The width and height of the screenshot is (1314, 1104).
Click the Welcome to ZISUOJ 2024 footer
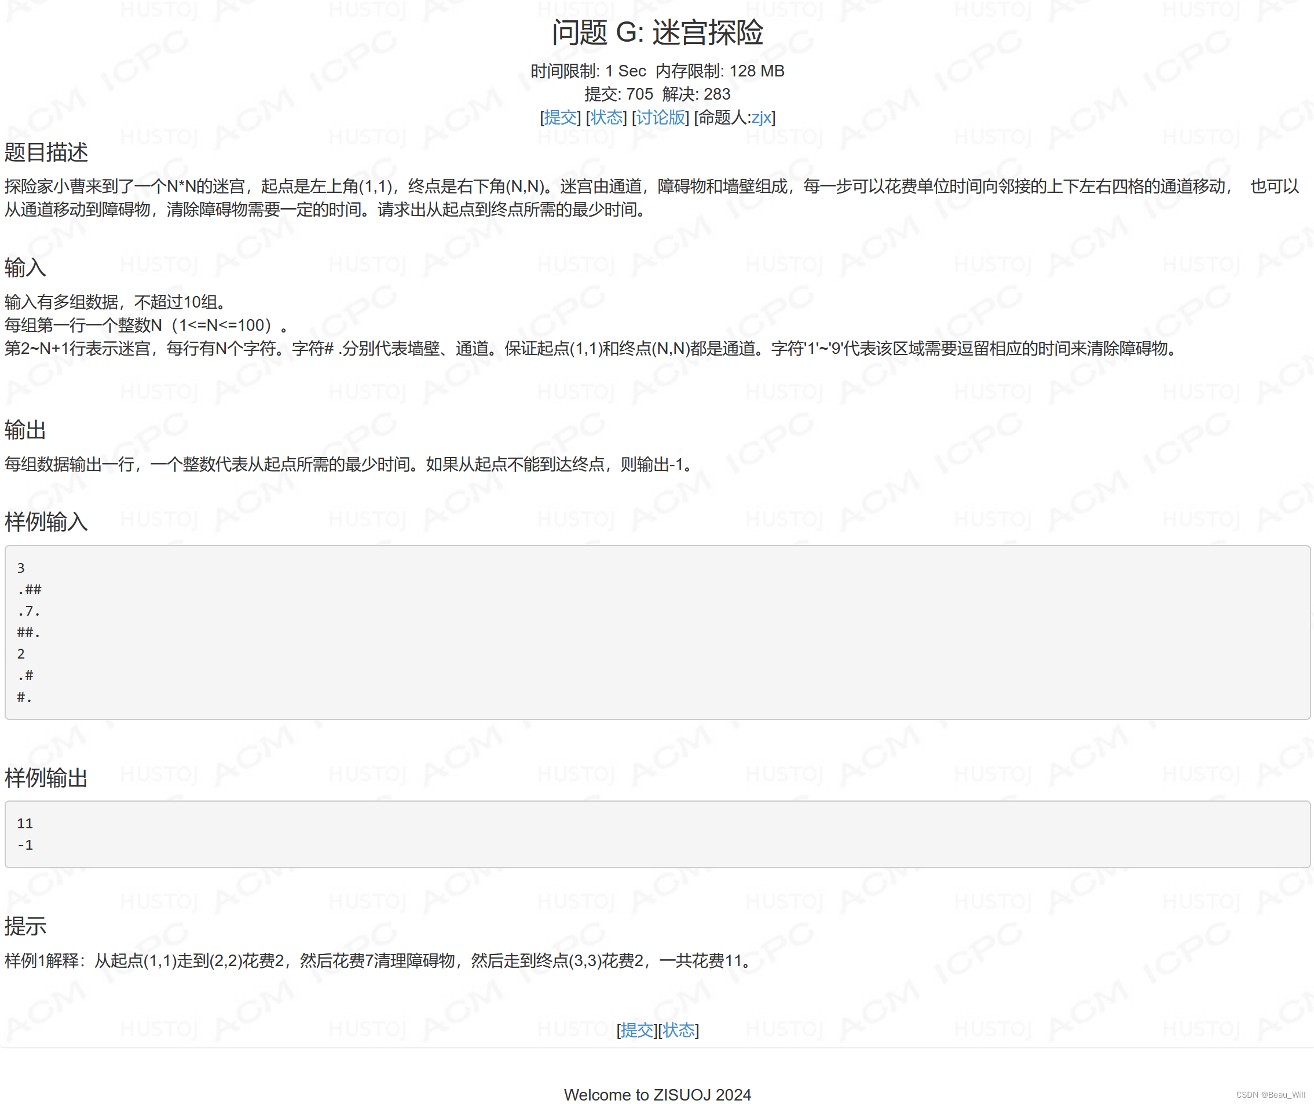pyautogui.click(x=656, y=1094)
